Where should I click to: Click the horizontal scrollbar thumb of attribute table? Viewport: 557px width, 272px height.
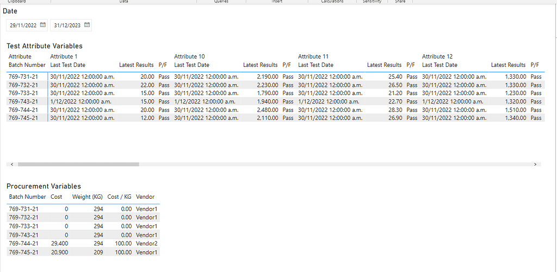coord(78,164)
